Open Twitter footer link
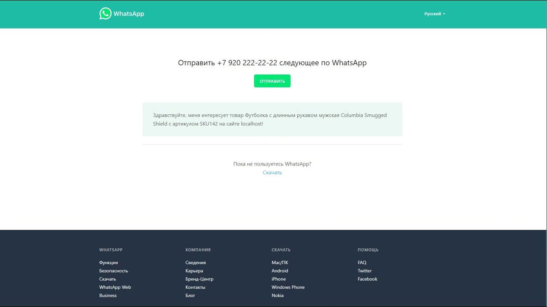Image resolution: width=547 pixels, height=307 pixels. pyautogui.click(x=365, y=271)
